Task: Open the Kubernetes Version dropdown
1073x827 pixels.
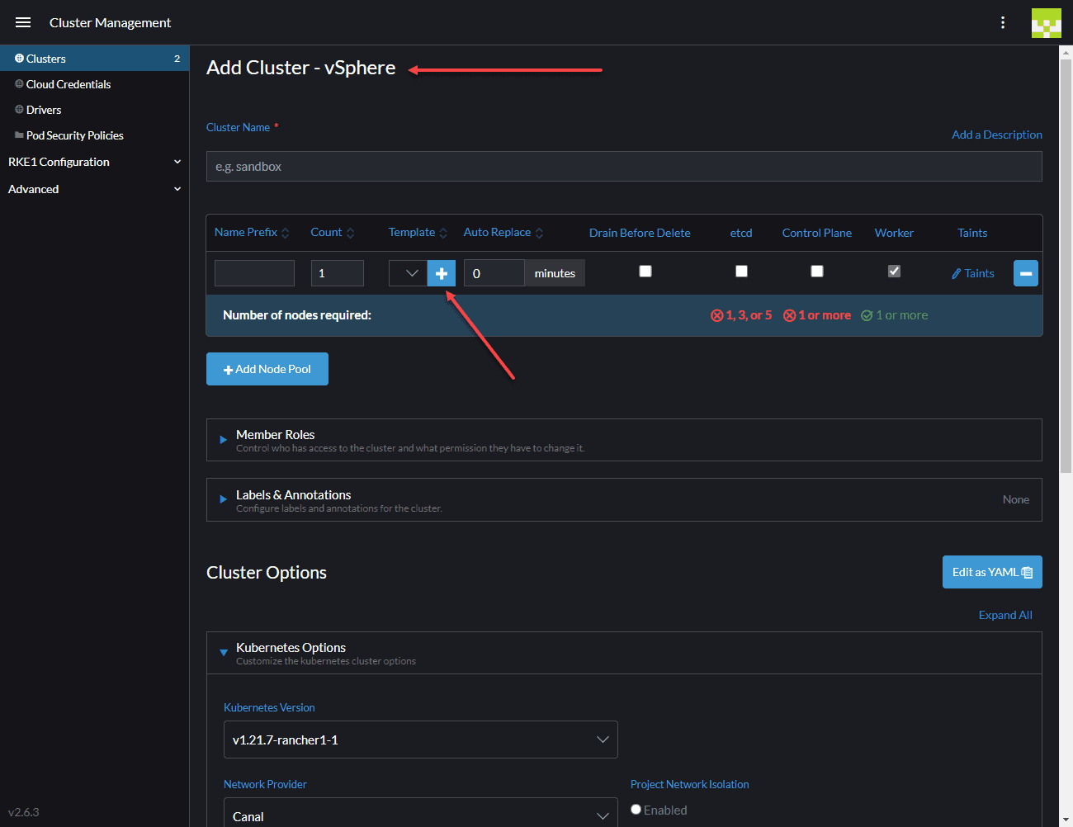Action: [421, 740]
